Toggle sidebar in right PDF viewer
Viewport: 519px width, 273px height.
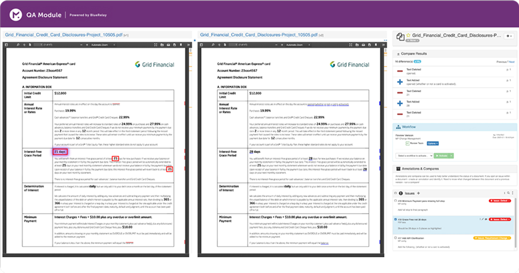coord(201,45)
